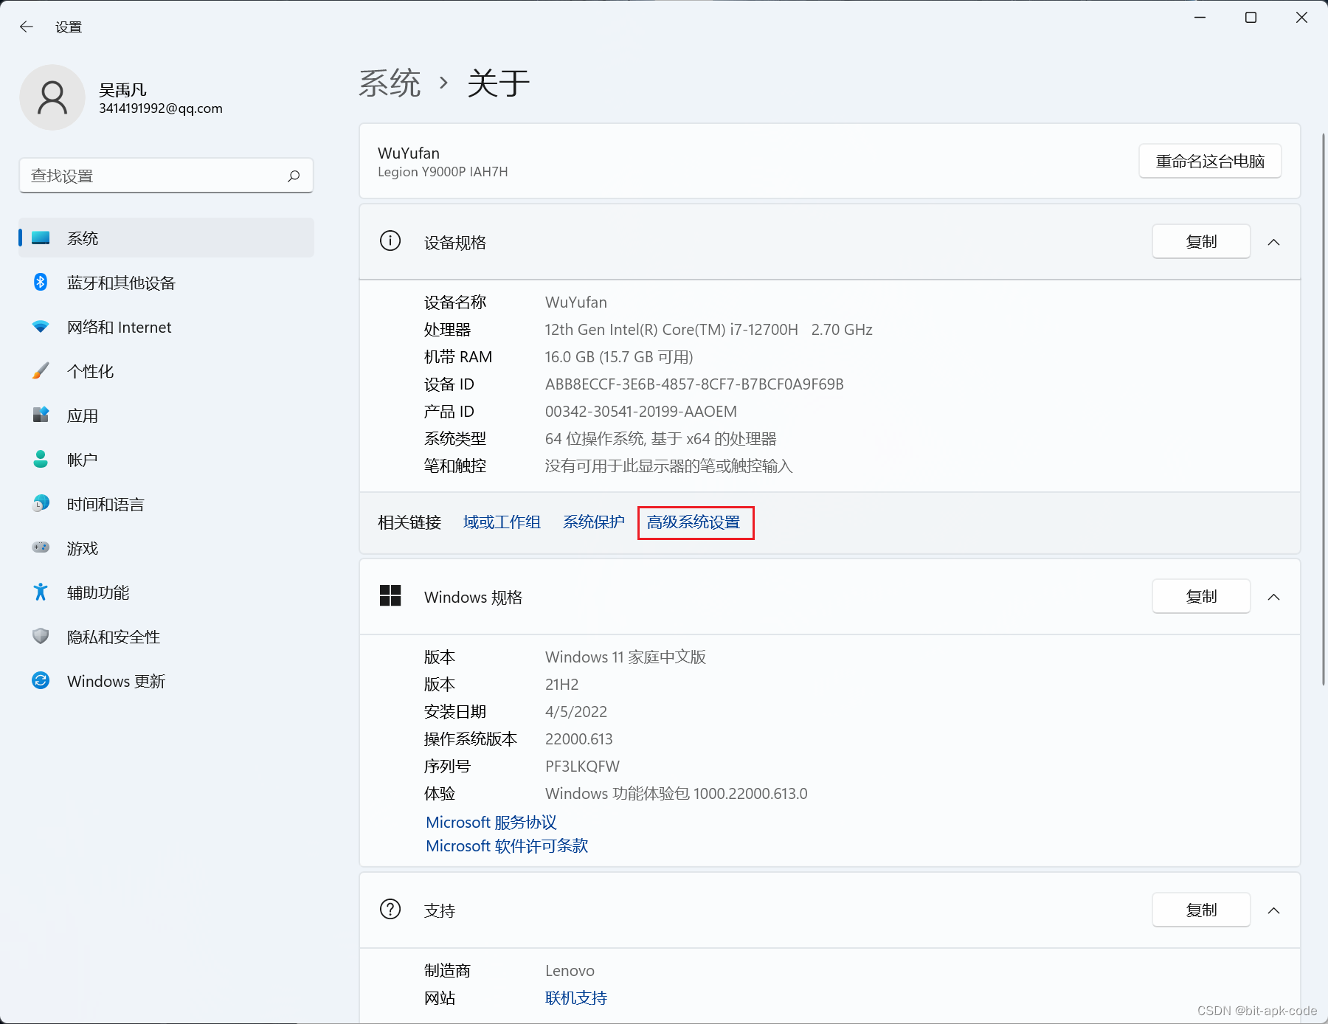Click the search magnifier icon
The width and height of the screenshot is (1328, 1024).
[294, 176]
